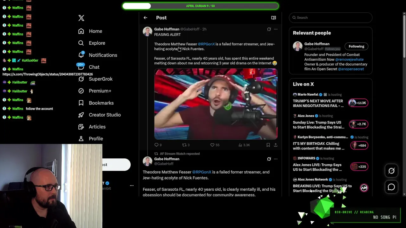Click the @RPGonX mention in first post
This screenshot has width=406, height=228.
[x=206, y=44]
